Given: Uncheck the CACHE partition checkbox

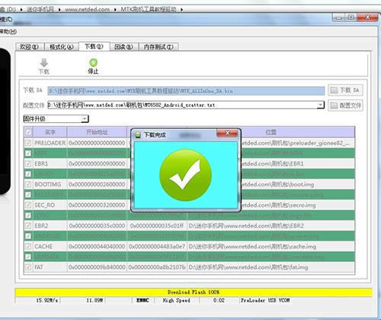Looking at the screenshot, I should [x=28, y=247].
